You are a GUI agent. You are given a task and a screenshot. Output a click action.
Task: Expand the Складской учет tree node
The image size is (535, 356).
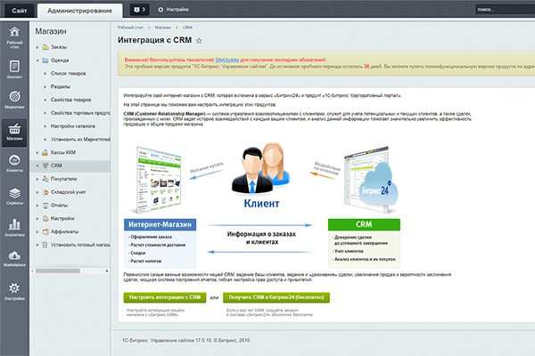click(x=42, y=190)
